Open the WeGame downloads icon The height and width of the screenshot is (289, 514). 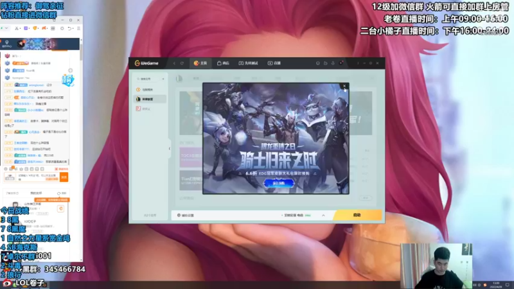(333, 63)
